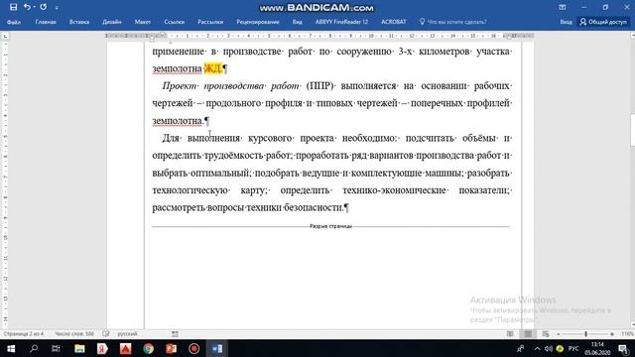The height and width of the screenshot is (357, 635).
Task: Open the Action Center notifications
Action: [x=623, y=348]
